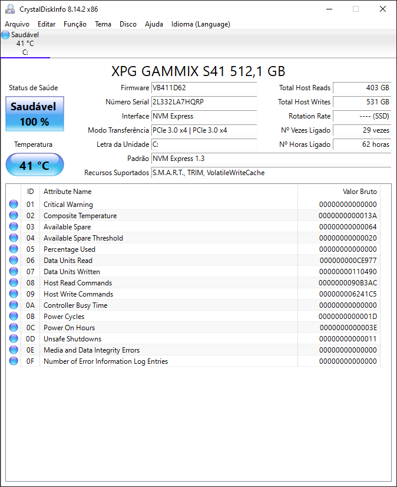Viewport: 397px width, 487px height.
Task: Click raw value 00000000000011
Action: [x=348, y=339]
